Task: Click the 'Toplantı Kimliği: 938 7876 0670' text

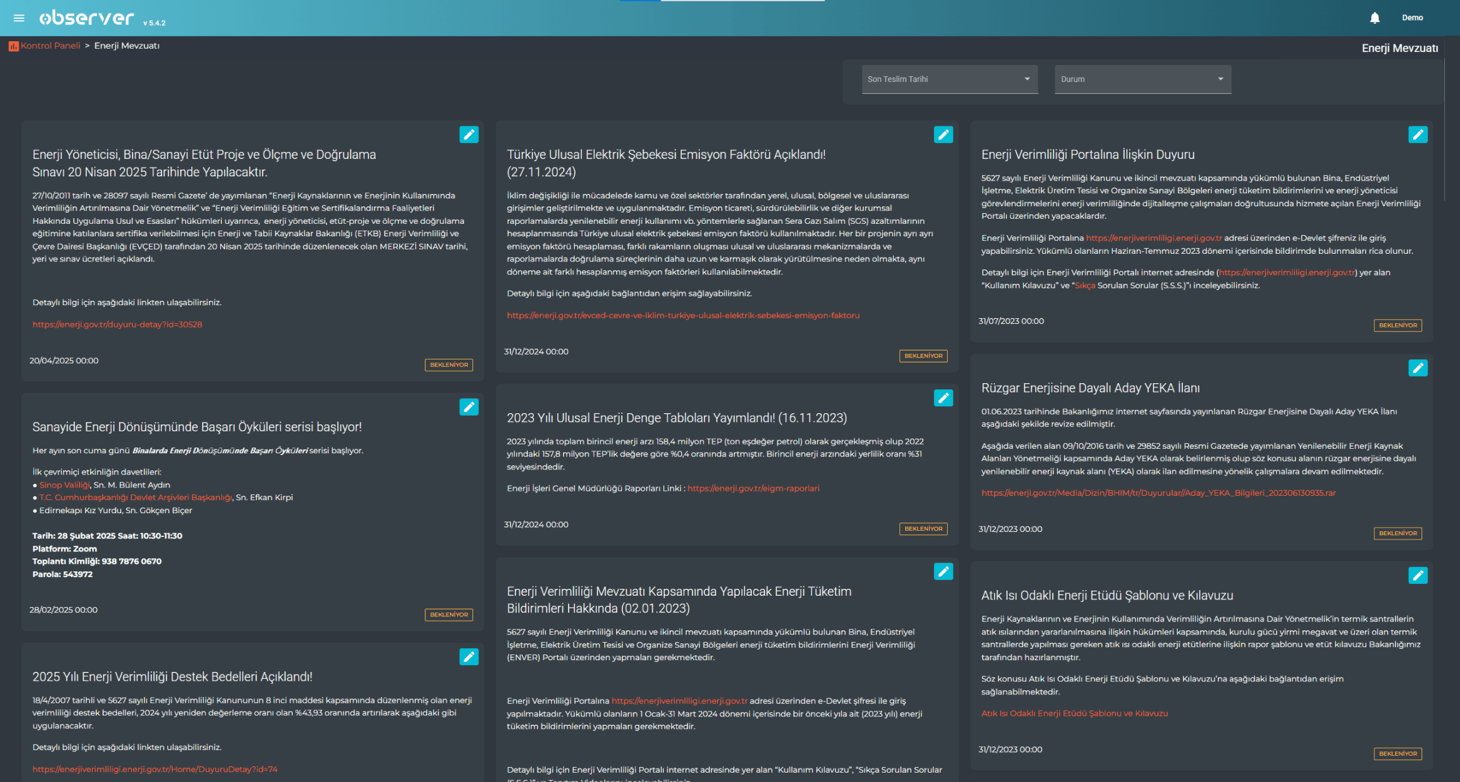Action: click(x=97, y=561)
